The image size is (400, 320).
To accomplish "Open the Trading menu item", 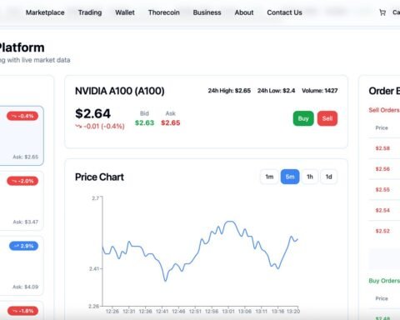I will tap(90, 12).
